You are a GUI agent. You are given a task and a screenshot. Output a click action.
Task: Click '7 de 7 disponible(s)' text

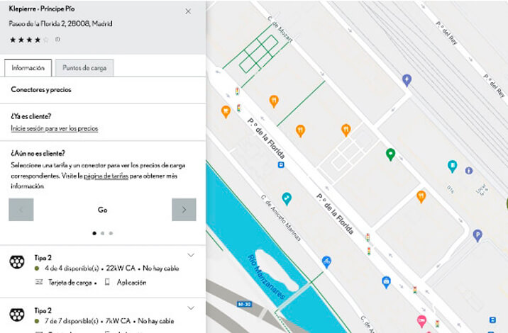(72, 321)
